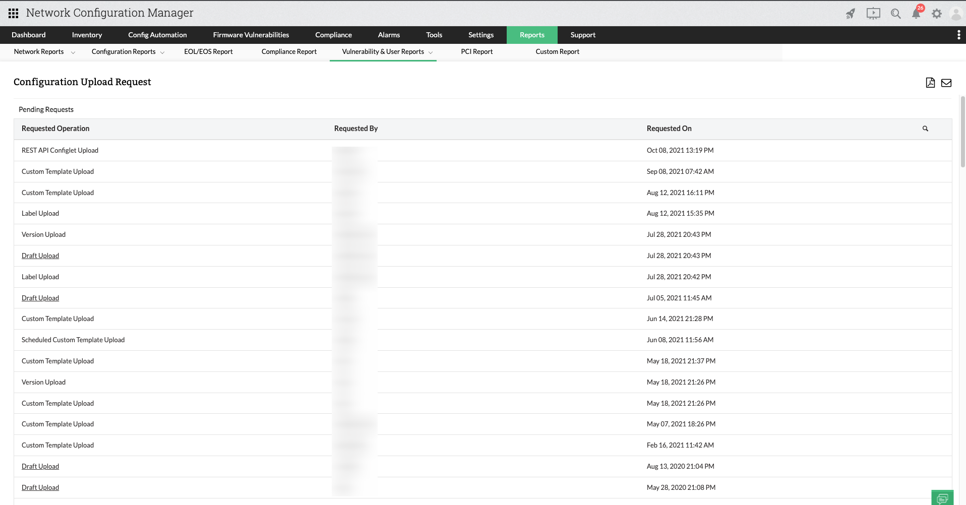
Task: Click Version Upload from May 18, 2021
Action: pyautogui.click(x=43, y=382)
